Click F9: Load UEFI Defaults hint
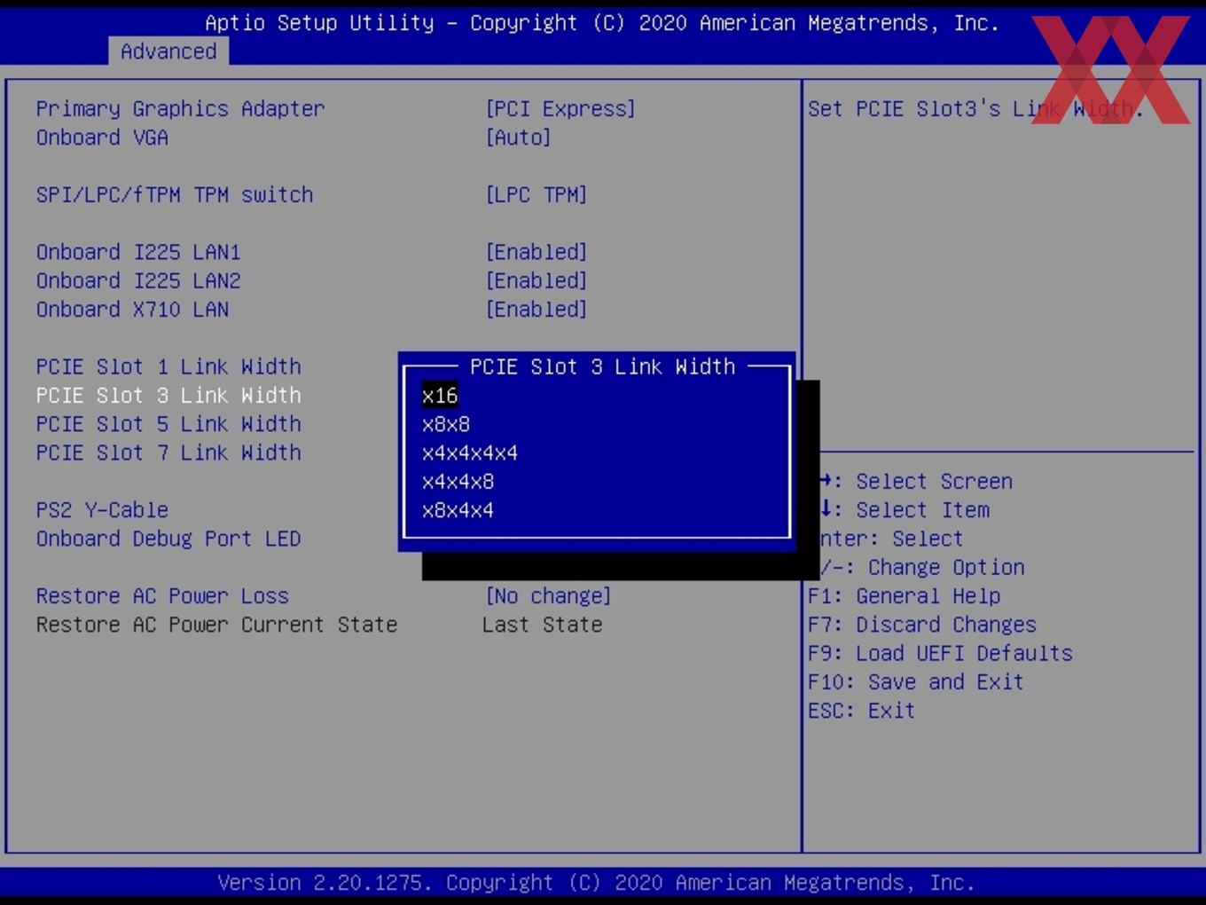This screenshot has height=905, width=1206. pyautogui.click(x=940, y=653)
